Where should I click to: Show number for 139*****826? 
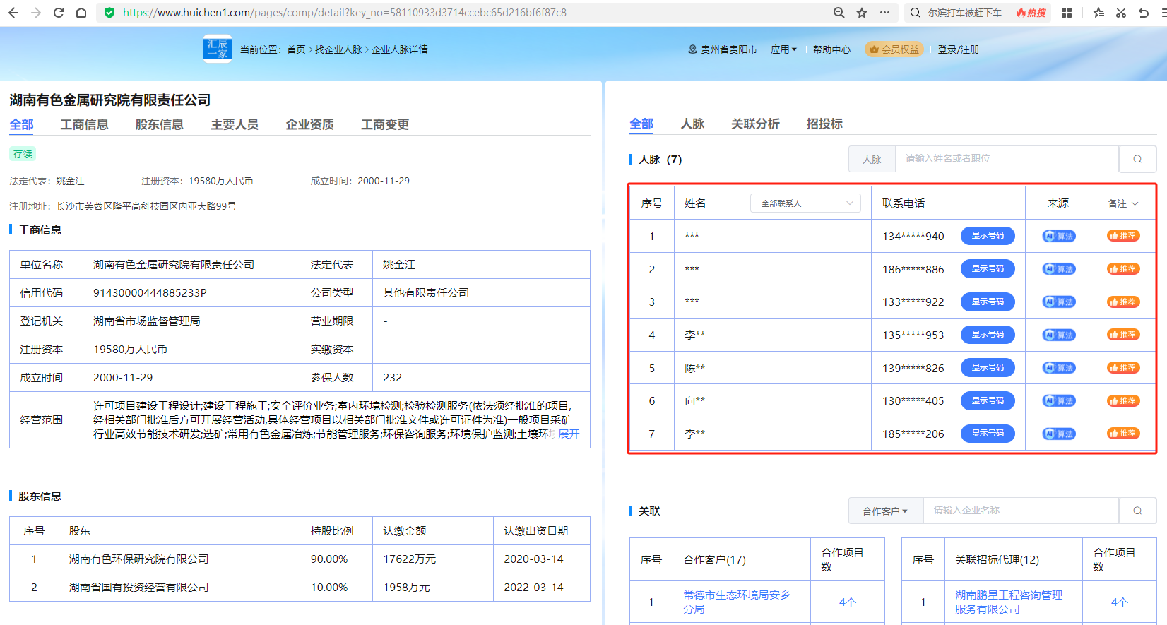point(988,368)
